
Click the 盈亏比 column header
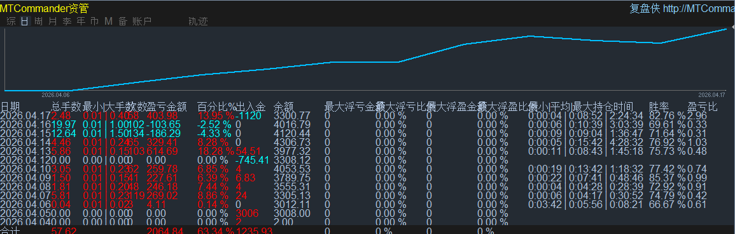tap(702, 107)
